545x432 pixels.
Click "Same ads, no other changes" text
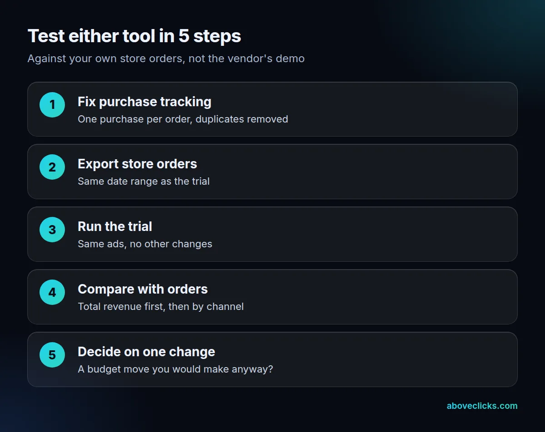coord(145,244)
